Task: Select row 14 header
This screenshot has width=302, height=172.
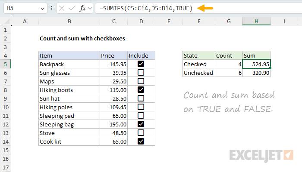Action: tap(5, 141)
